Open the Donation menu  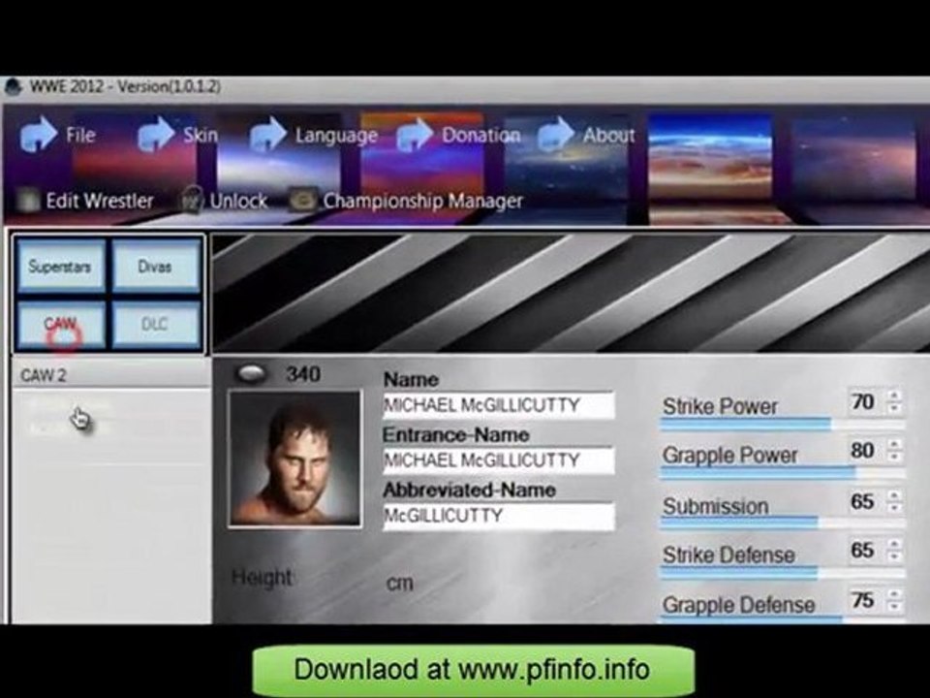coord(481,135)
